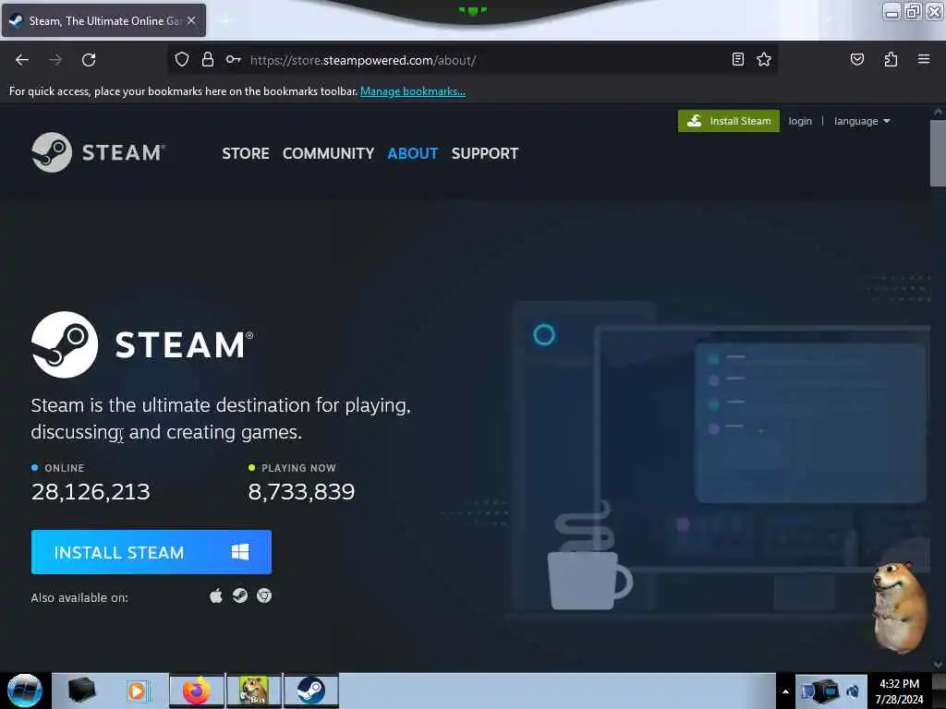The width and height of the screenshot is (946, 709).
Task: Open the Pocket save icon
Action: point(856,59)
